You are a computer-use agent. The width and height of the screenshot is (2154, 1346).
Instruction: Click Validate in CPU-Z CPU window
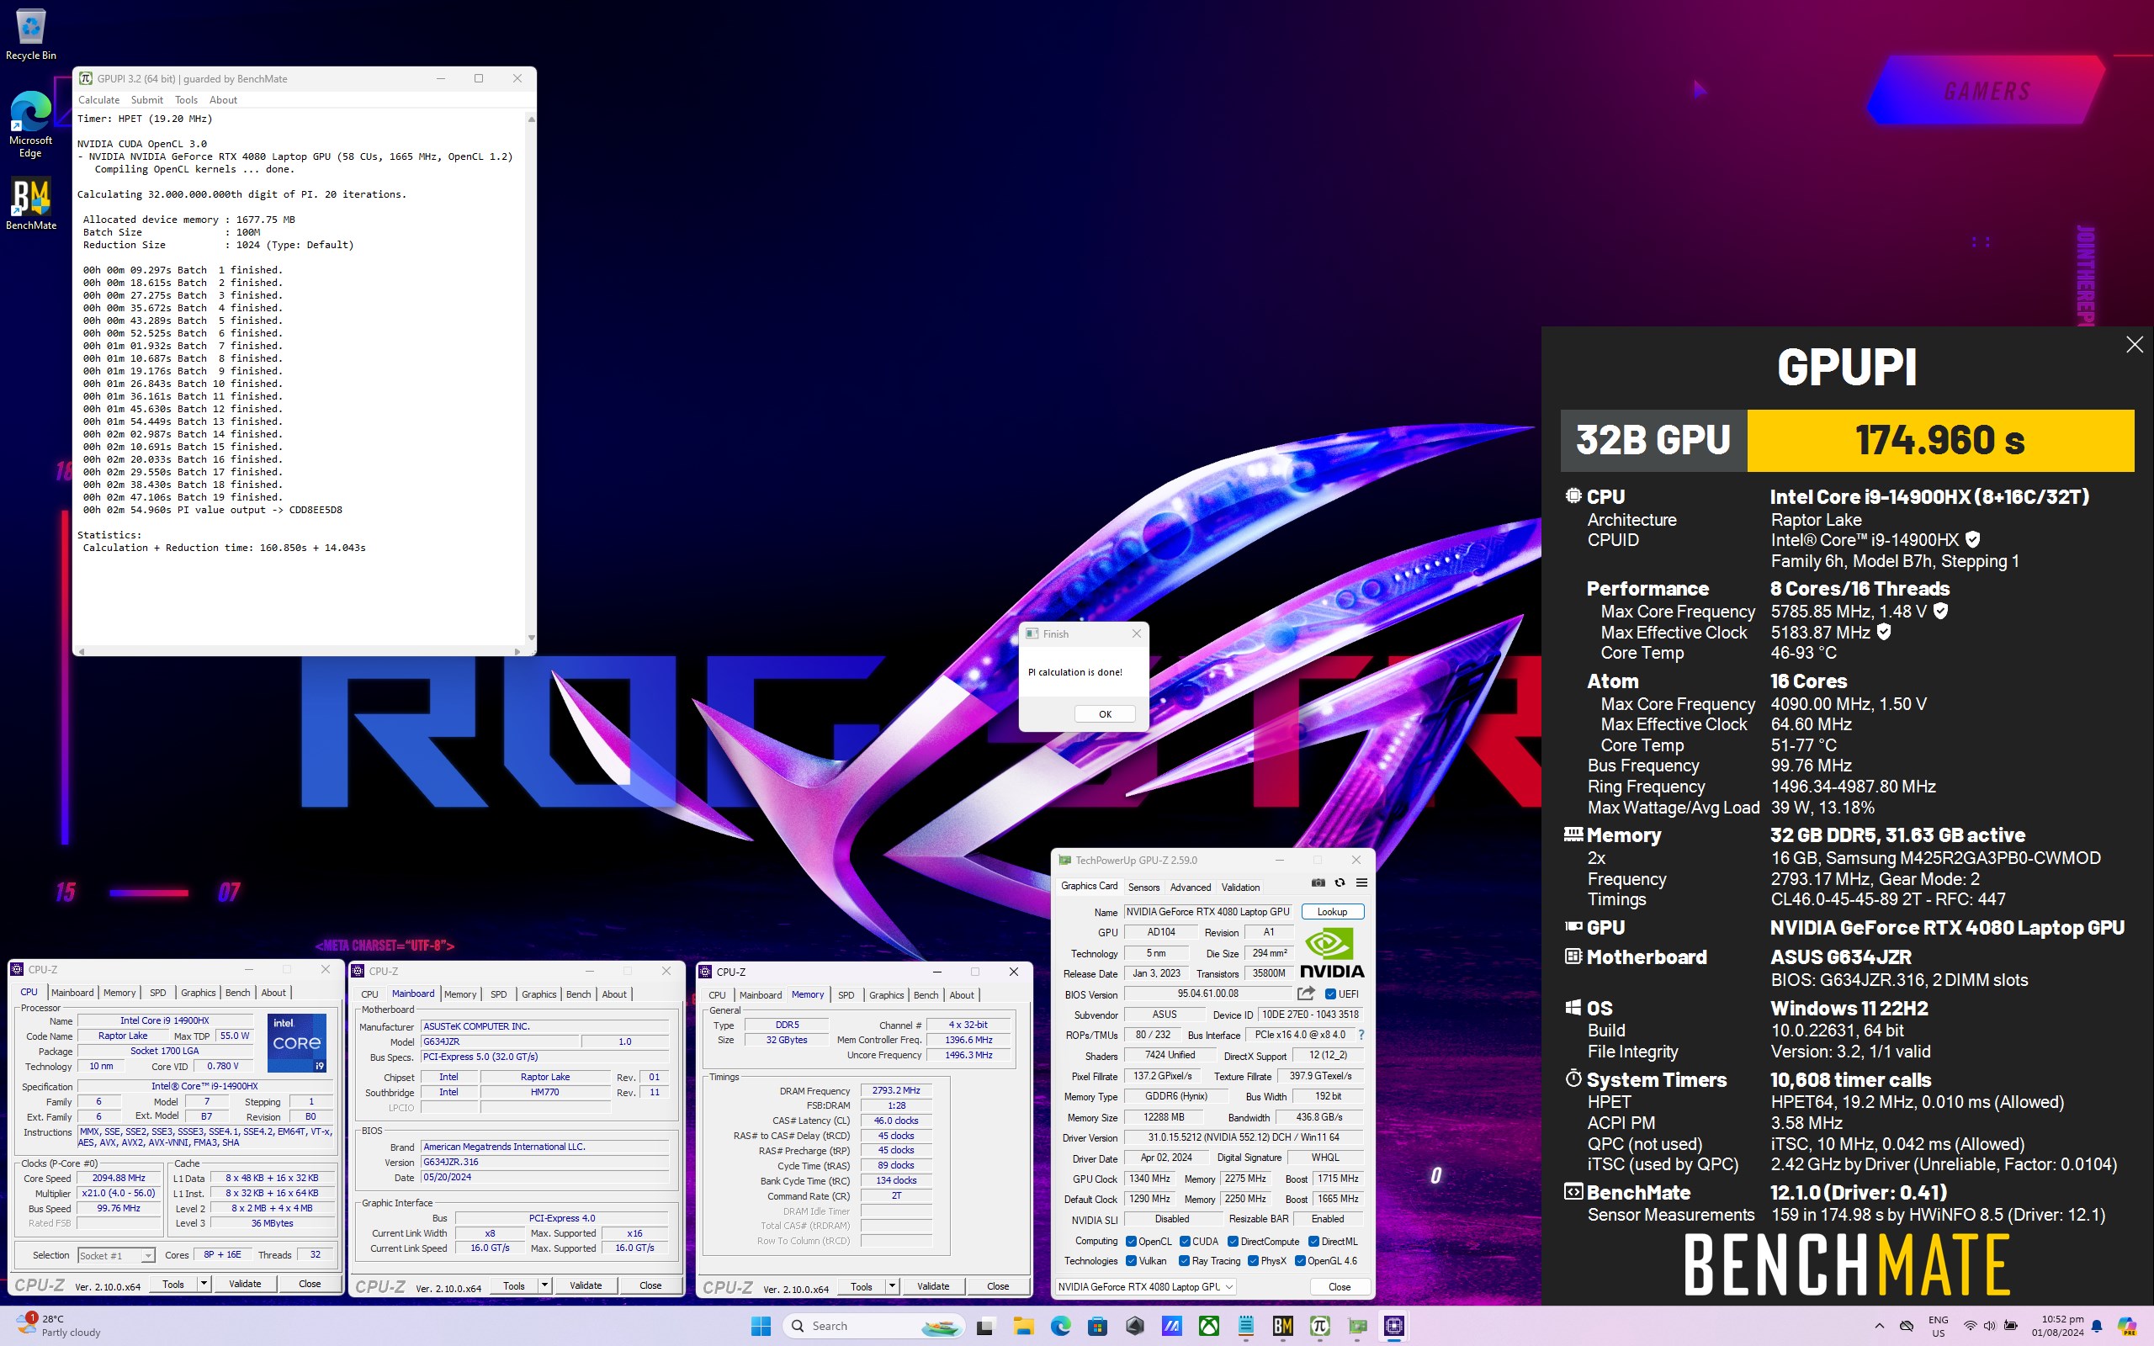tap(245, 1284)
